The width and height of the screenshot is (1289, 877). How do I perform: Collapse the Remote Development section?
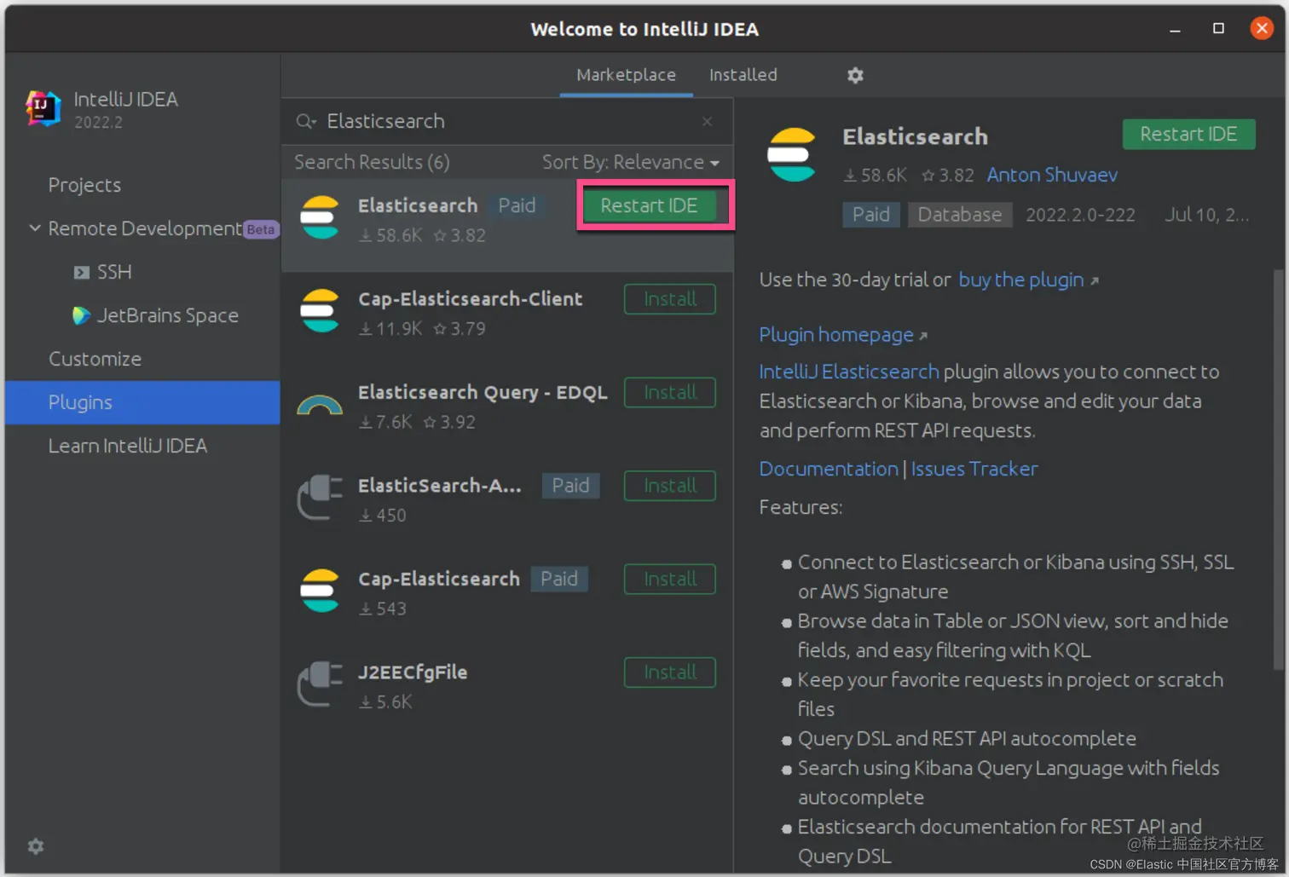pos(34,228)
